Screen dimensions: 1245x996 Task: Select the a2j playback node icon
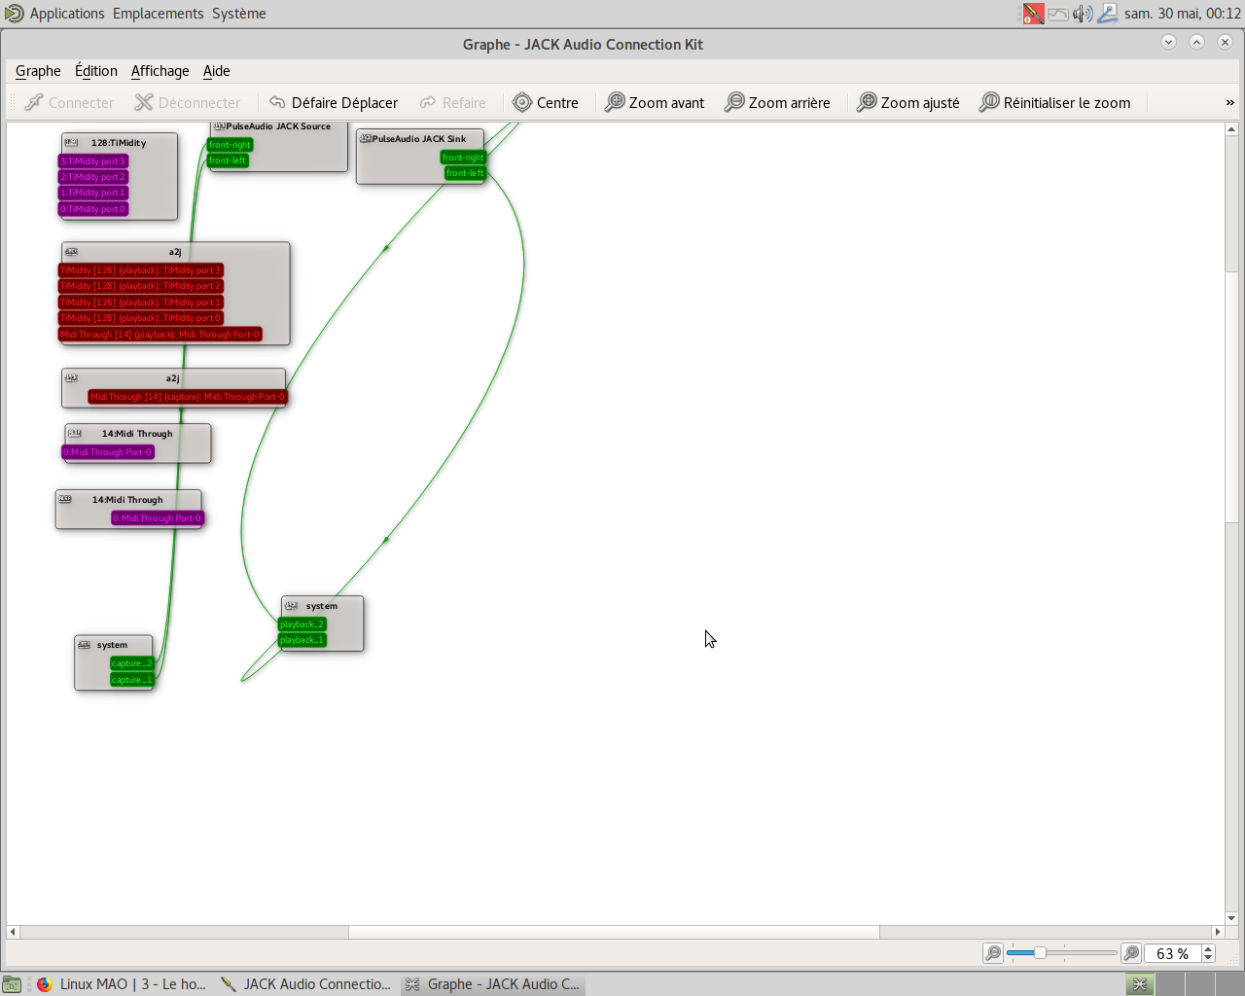point(71,252)
